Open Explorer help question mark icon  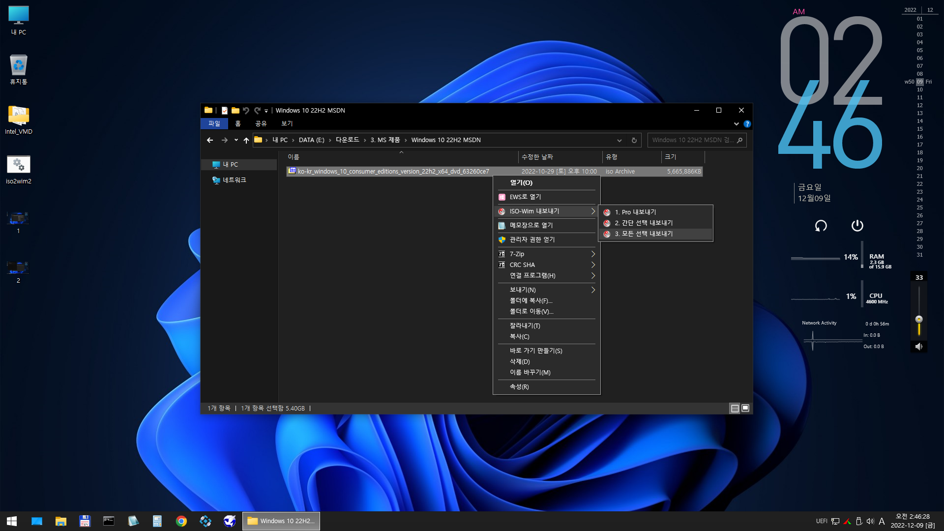[747, 124]
